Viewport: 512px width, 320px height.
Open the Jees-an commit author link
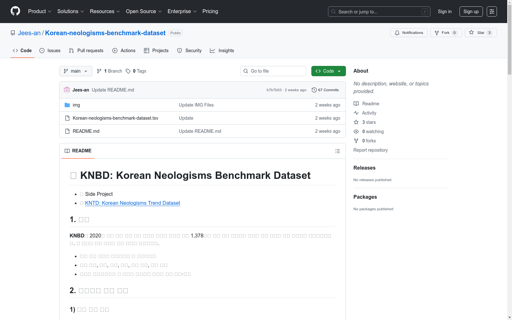[x=81, y=90]
